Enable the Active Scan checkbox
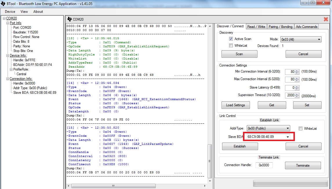Viewport: 332px width, 189px height. (231, 39)
